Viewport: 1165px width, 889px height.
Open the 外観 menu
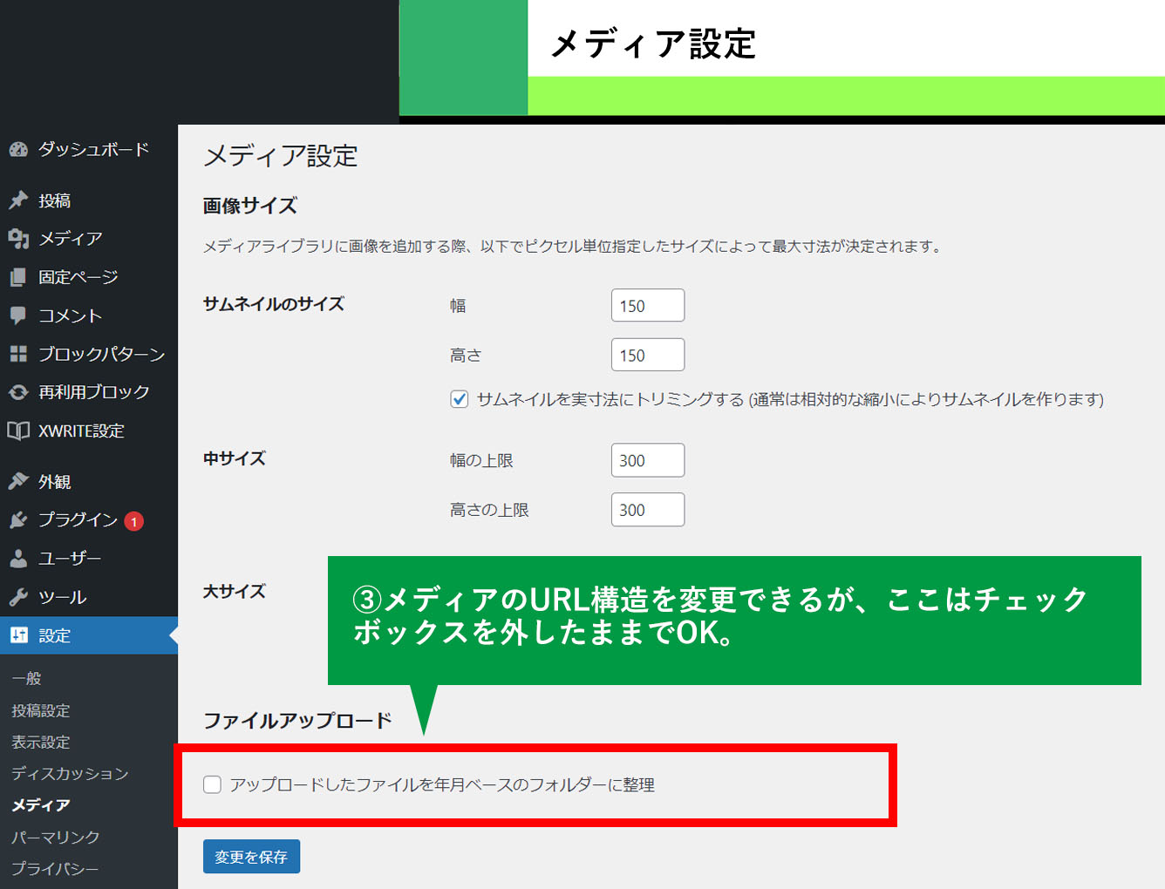tap(89, 481)
